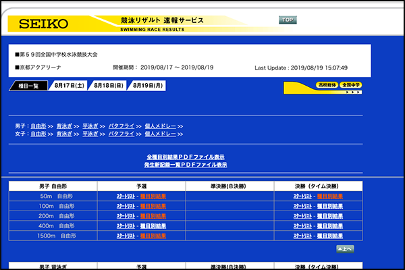The image size is (405, 270).
Task: Switch to the 8月18日(日) tab
Action: 109,86
